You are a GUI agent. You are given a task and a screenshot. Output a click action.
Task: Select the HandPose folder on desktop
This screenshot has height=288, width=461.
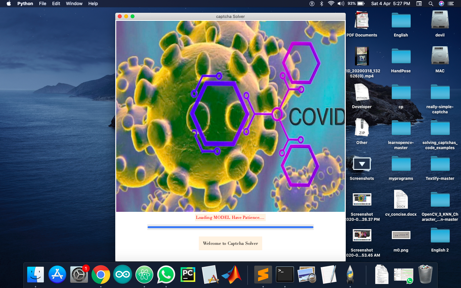click(x=401, y=60)
